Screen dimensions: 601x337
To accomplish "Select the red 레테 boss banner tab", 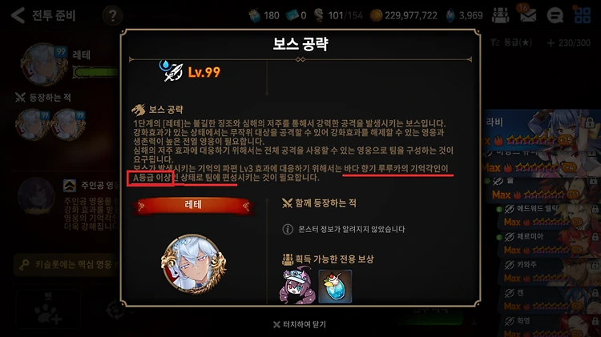I will 193,205.
